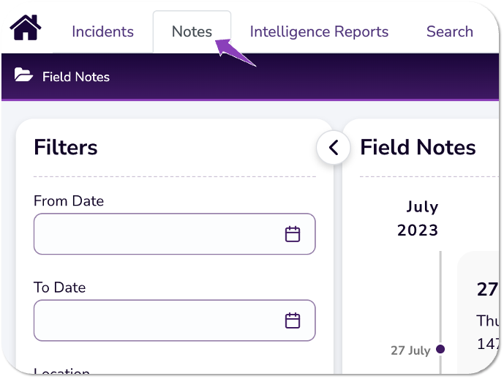Click the Field Notes panel heading
This screenshot has width=504, height=379.
pos(418,147)
